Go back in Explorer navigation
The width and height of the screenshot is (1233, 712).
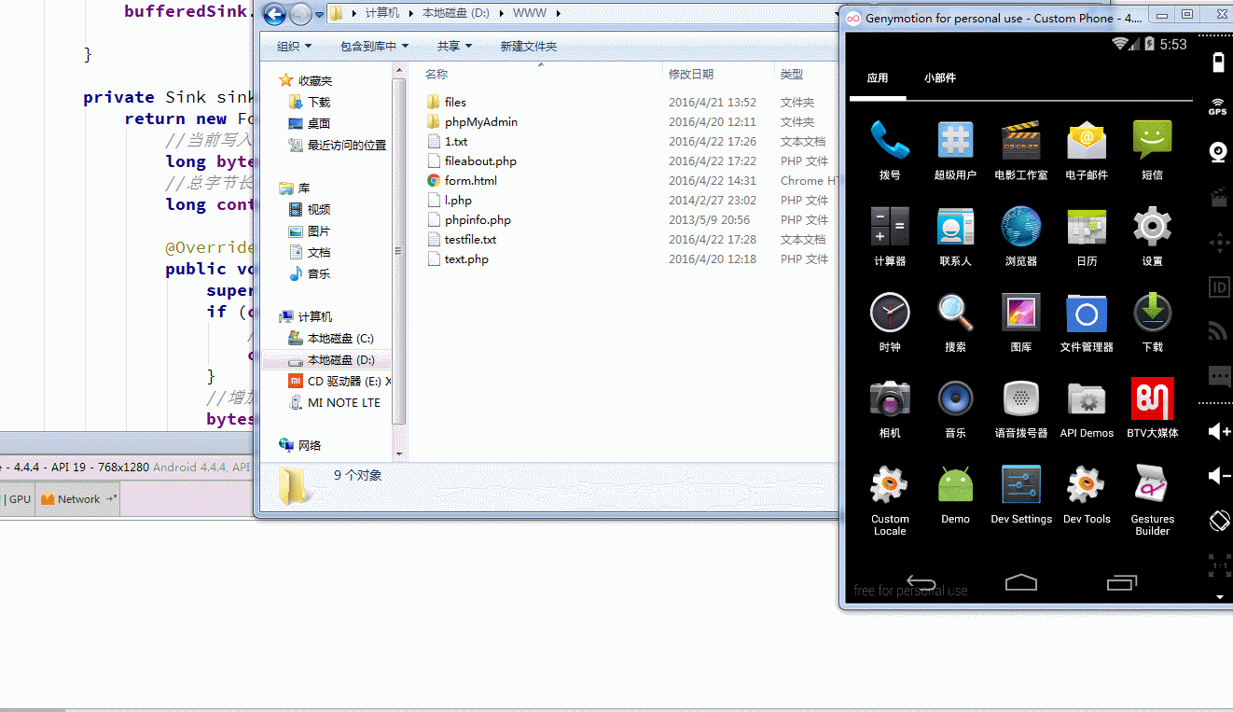(274, 14)
